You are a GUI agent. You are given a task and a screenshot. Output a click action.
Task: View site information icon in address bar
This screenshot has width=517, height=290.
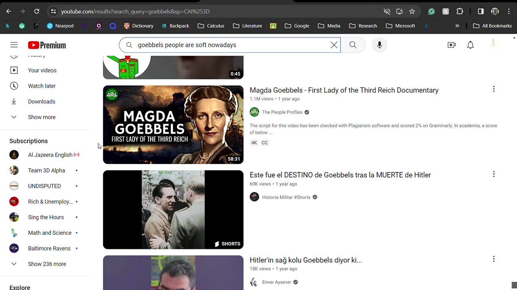[53, 11]
